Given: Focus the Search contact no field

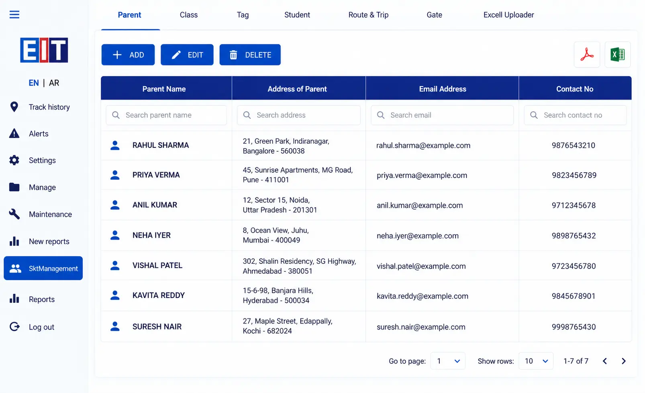Looking at the screenshot, I should click(x=575, y=115).
